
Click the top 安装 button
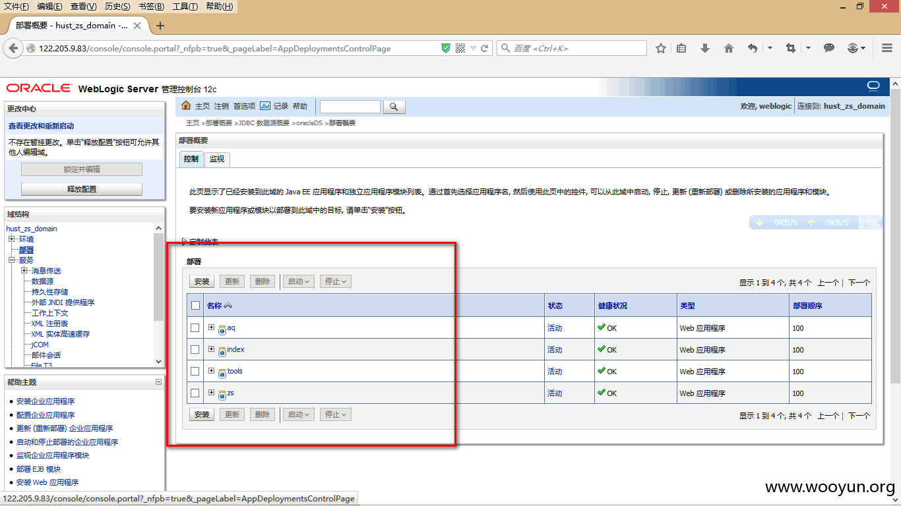202,281
